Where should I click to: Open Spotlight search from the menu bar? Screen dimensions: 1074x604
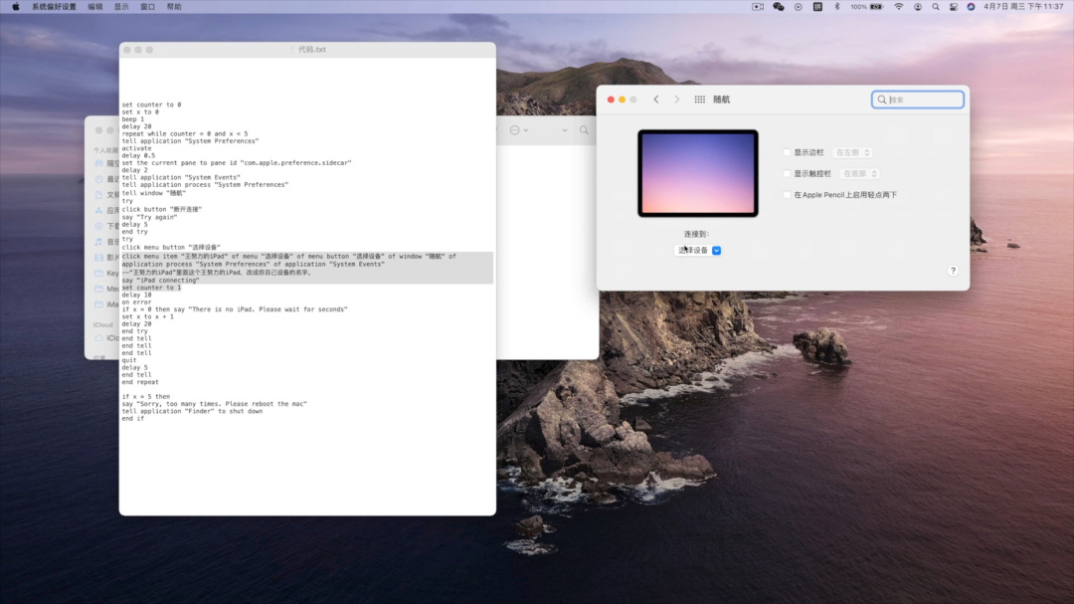point(936,6)
